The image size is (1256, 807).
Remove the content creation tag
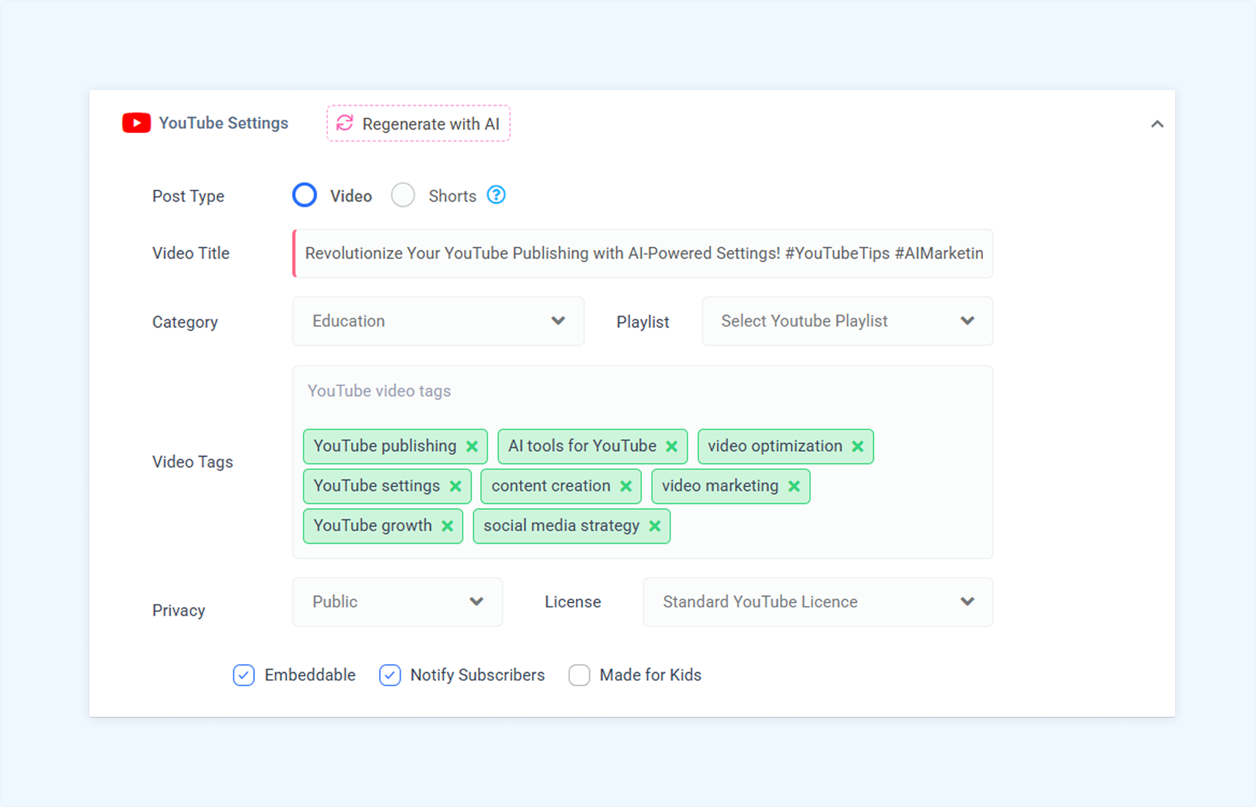point(626,486)
